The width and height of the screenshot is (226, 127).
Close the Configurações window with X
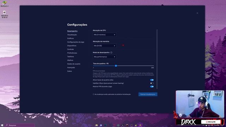click(197, 13)
